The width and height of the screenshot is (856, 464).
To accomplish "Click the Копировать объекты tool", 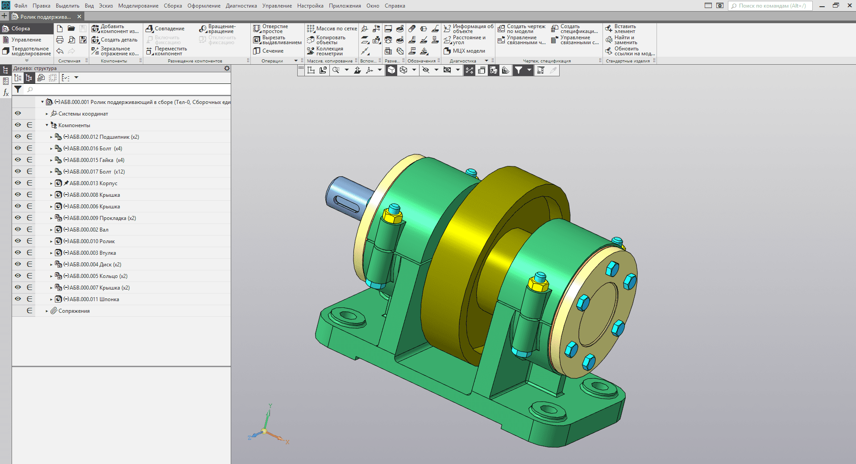I will click(x=326, y=40).
